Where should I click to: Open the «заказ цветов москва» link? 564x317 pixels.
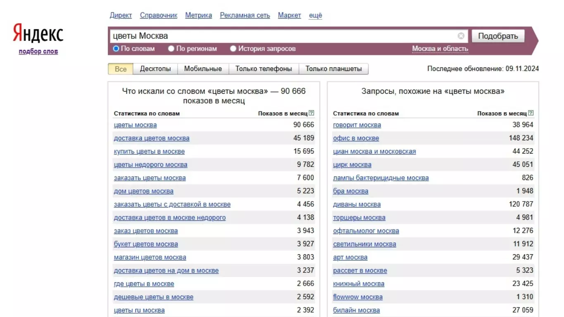146,231
